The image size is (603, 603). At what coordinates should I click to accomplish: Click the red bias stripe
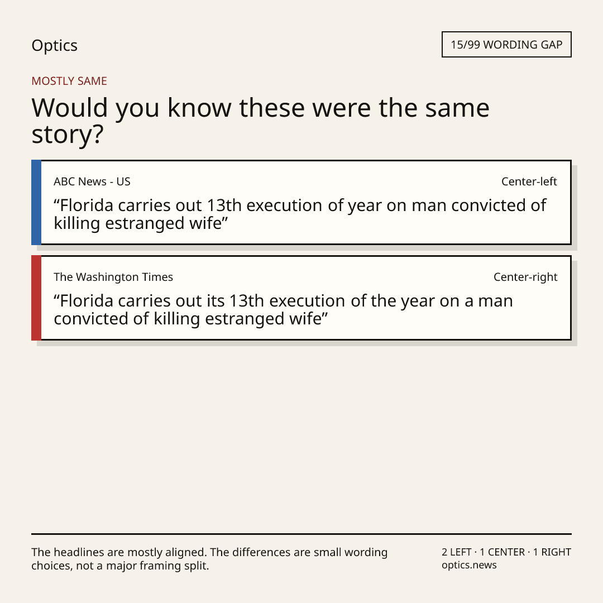tap(36, 298)
